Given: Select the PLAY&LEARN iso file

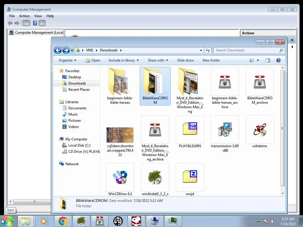Looking at the screenshot, I should tap(190, 132).
